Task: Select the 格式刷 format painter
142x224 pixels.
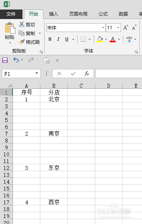Action: click(29, 42)
